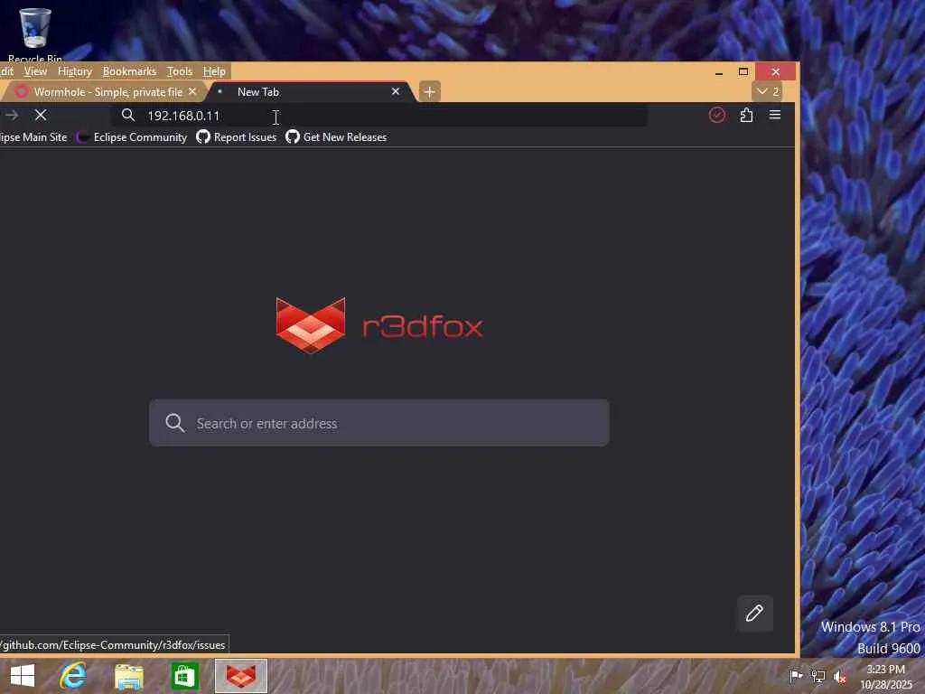Viewport: 925px width, 694px height.
Task: Open the red circular checkmark toolbar icon
Action: (716, 115)
